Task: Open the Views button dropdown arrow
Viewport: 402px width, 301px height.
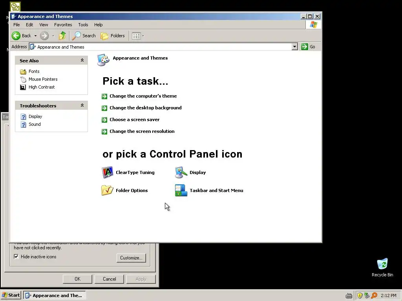Action: tap(143, 36)
